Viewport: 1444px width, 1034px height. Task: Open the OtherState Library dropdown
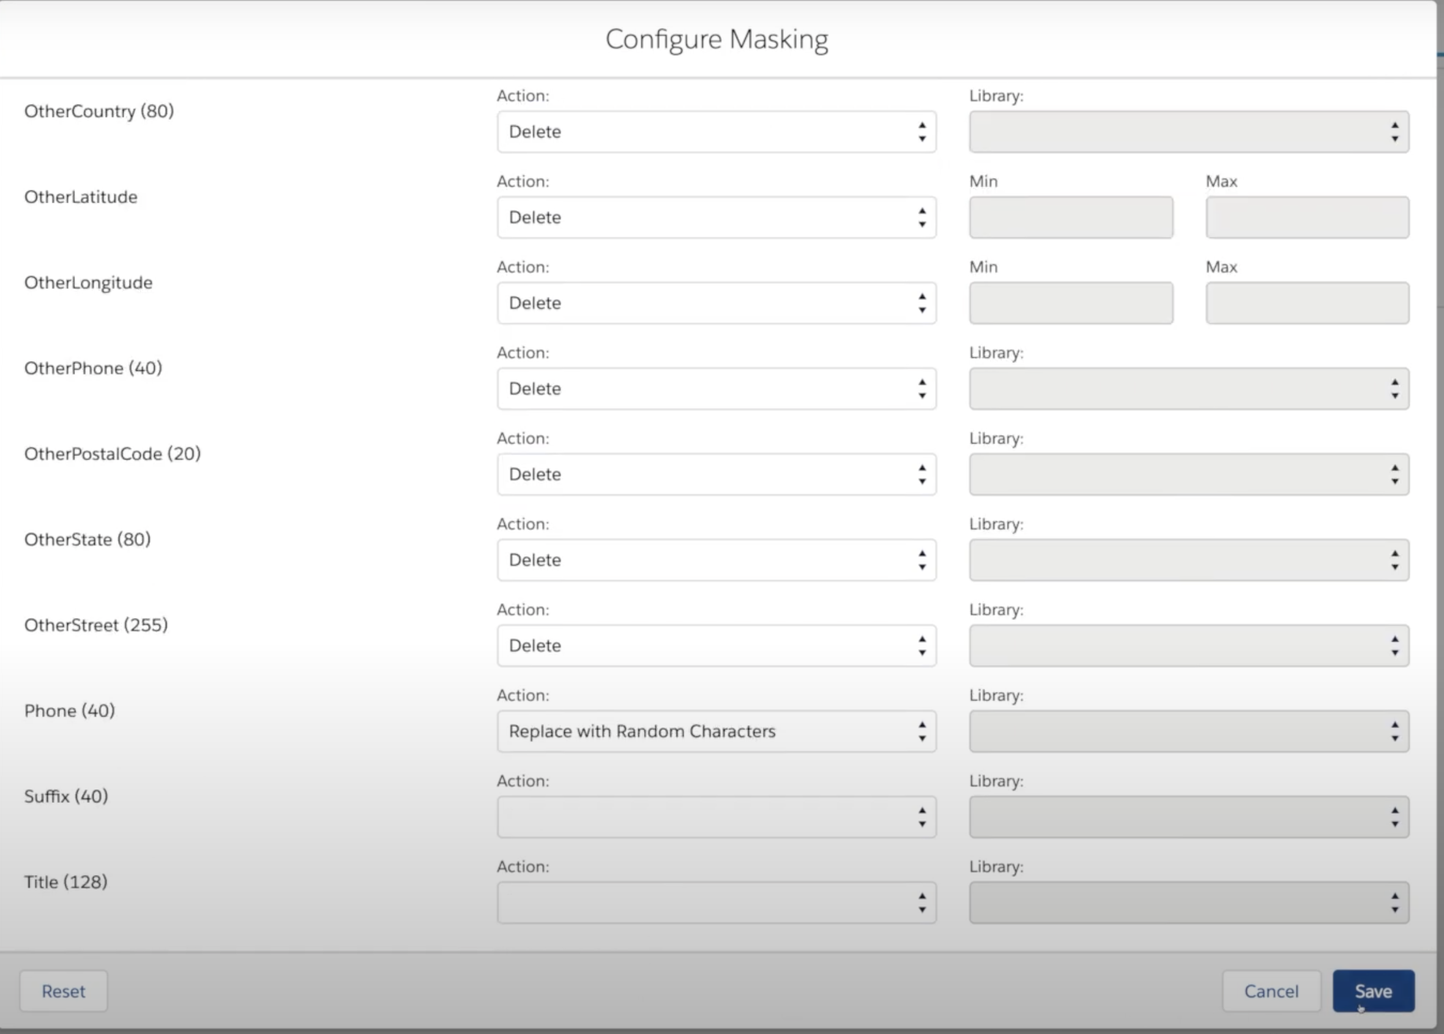(1189, 560)
